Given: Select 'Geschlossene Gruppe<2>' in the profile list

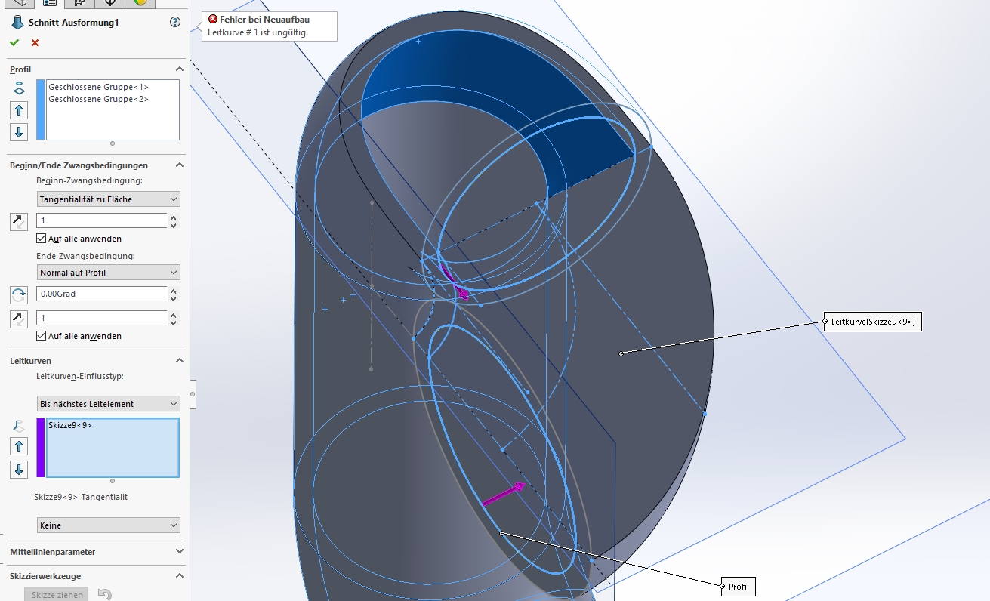Looking at the screenshot, I should (x=98, y=99).
